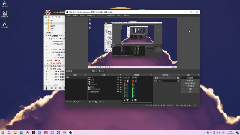
Task: Click the Exit button in Controls
Action: (190, 92)
